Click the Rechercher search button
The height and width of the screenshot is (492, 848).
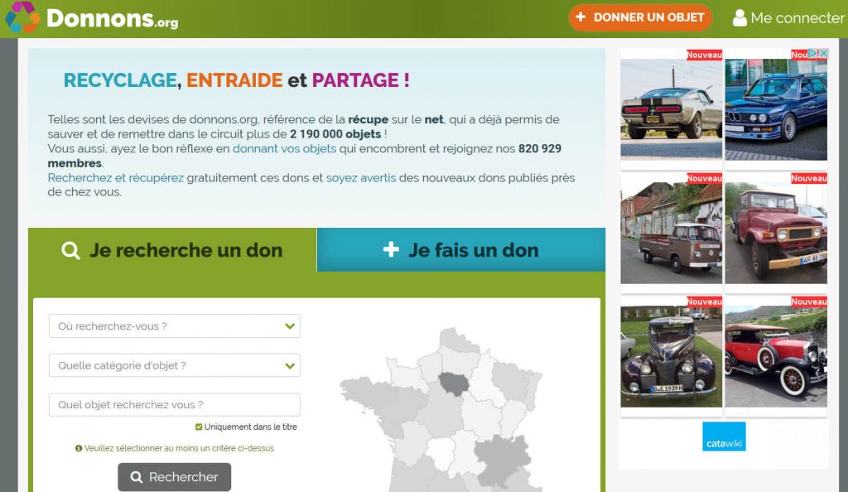click(174, 477)
